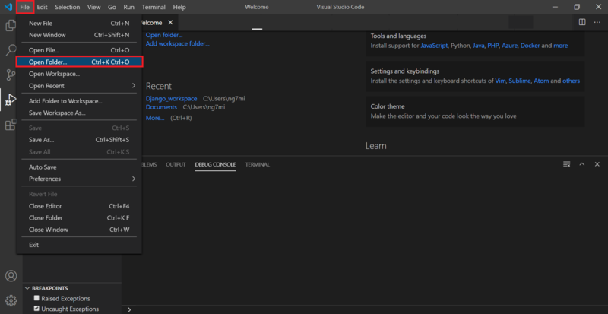Viewport: 608px width, 314px height.
Task: Click the Azure tools link
Action: (x=509, y=46)
